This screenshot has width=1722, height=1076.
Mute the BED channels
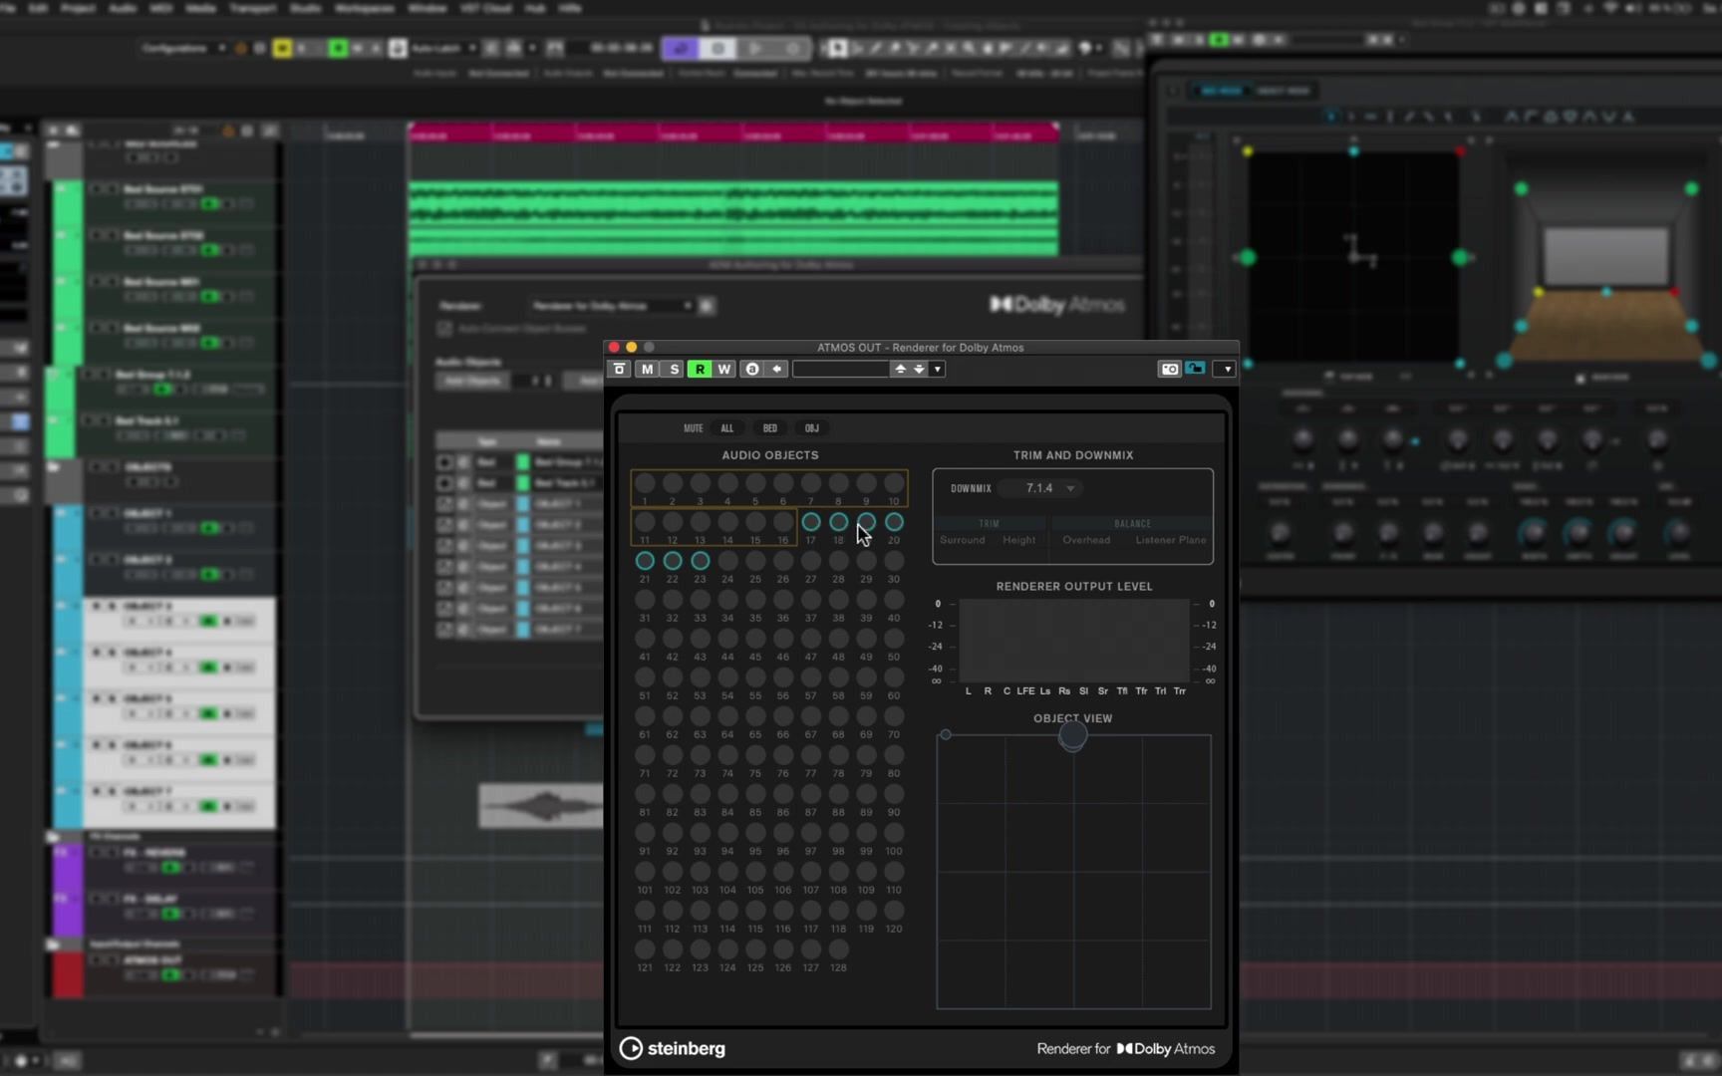click(x=770, y=428)
